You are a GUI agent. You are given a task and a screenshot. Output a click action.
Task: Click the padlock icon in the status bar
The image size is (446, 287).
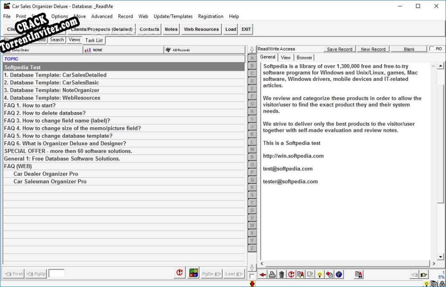click(441, 284)
